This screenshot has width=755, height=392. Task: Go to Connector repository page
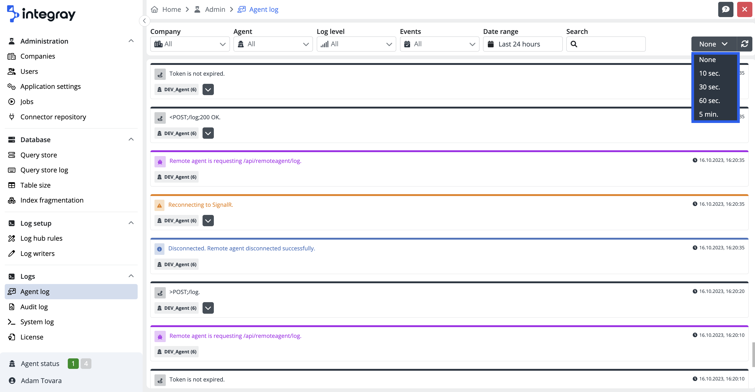53,117
